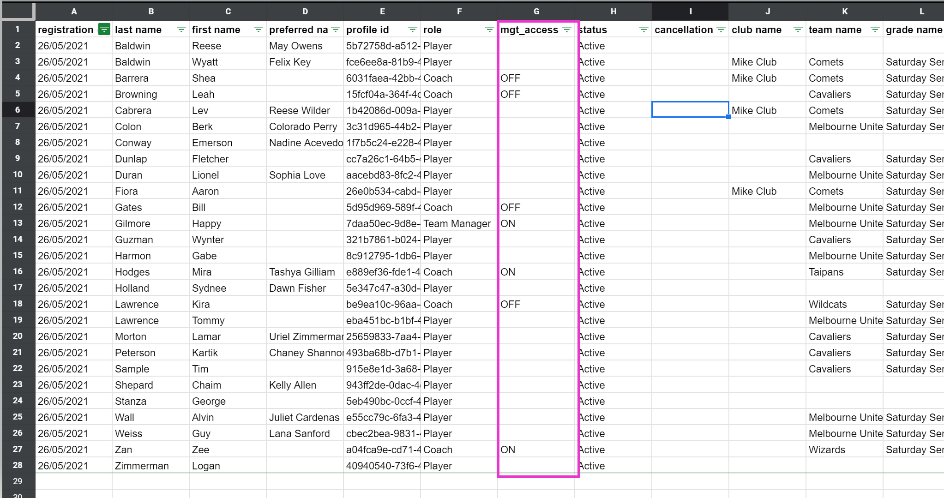Viewport: 944px width, 498px height.
Task: Select row 13 header
Action: [18, 223]
